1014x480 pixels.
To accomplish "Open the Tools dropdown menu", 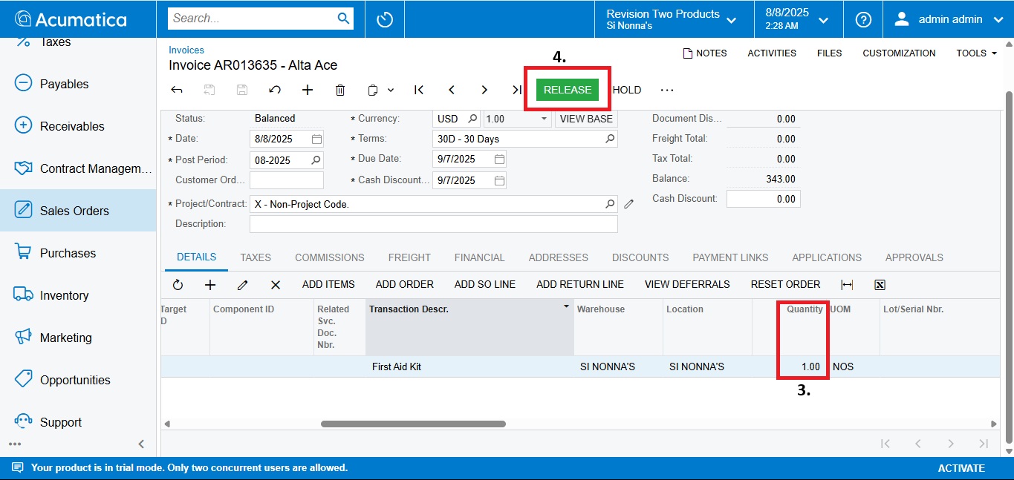I will [976, 53].
